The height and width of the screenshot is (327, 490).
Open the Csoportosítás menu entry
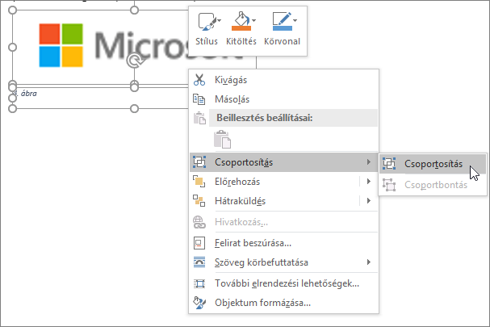(x=284, y=162)
